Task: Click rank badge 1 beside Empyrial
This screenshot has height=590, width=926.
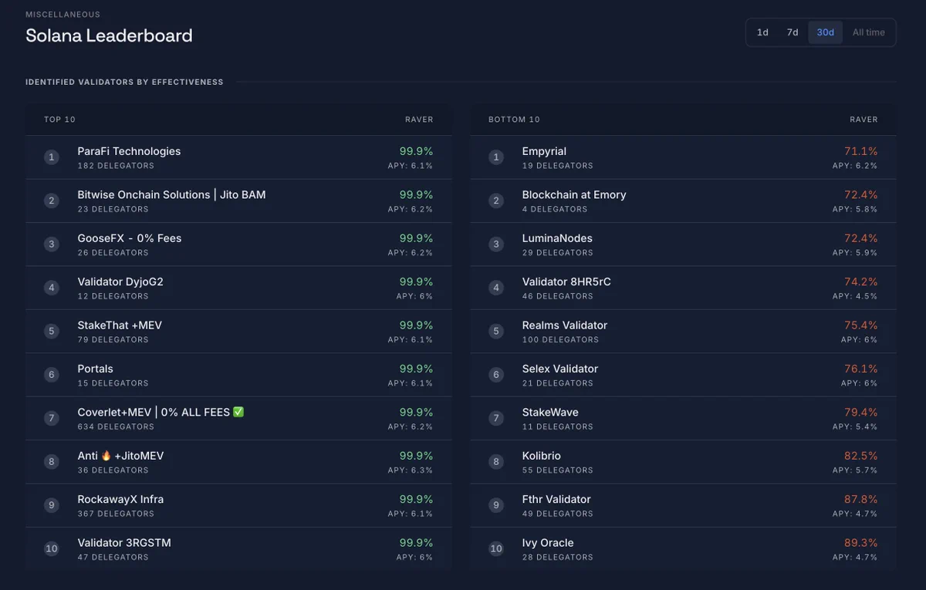Action: pos(496,157)
